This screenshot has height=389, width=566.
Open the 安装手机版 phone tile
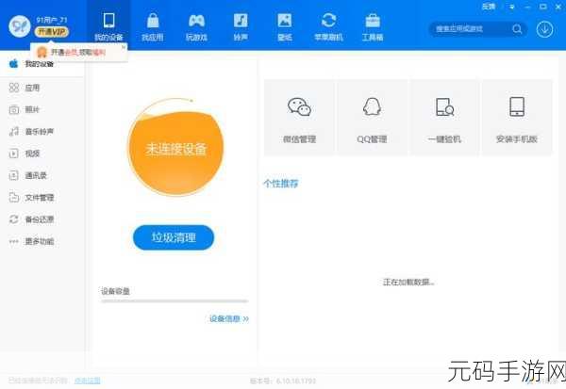click(517, 119)
